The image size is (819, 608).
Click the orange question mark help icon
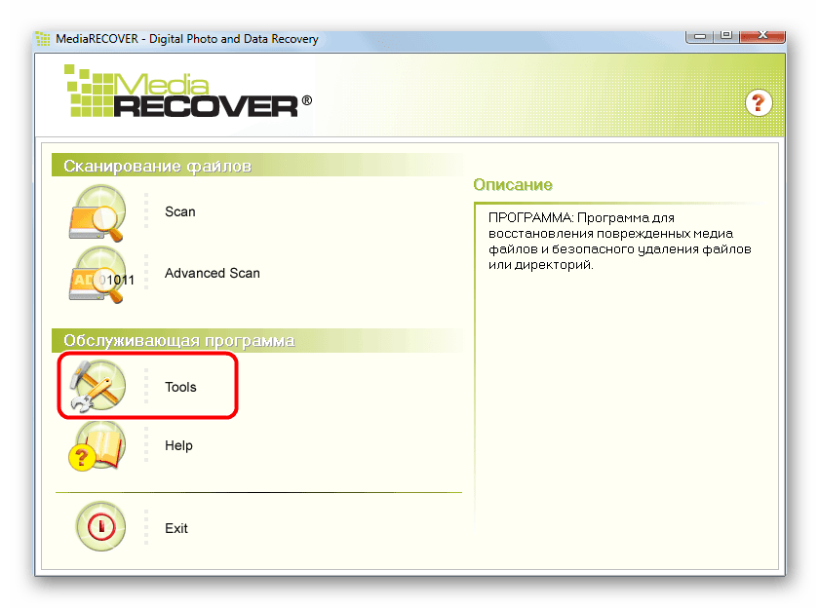click(759, 103)
